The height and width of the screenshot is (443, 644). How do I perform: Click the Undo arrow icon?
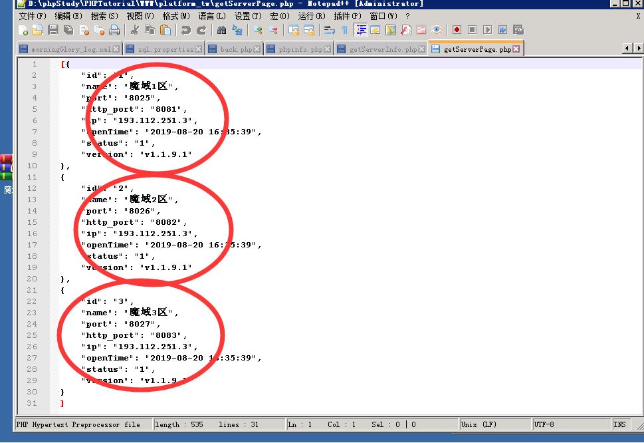(185, 30)
